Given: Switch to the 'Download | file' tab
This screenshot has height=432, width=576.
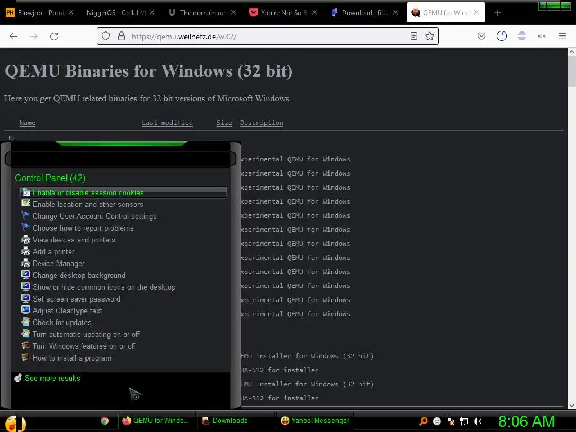Looking at the screenshot, I should point(364,12).
